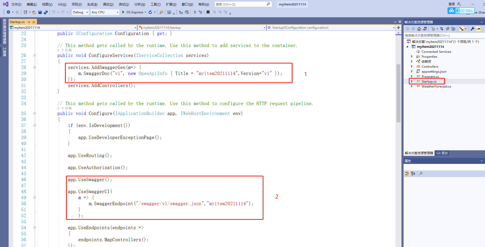Open the Debug configuration dropdown
The width and height of the screenshot is (485, 247).
[87, 12]
